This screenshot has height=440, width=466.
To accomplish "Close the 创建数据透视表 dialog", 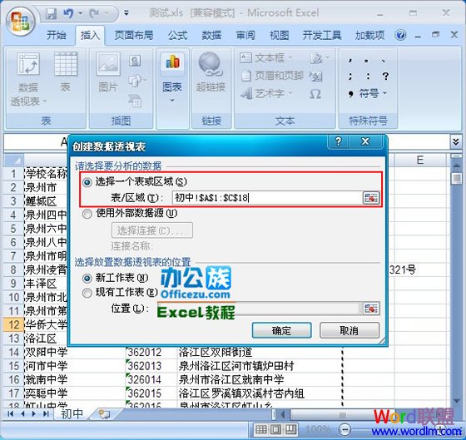I will pyautogui.click(x=365, y=141).
